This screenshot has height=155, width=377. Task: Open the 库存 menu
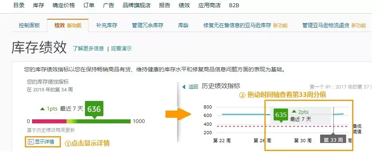pyautogui.click(x=38, y=5)
